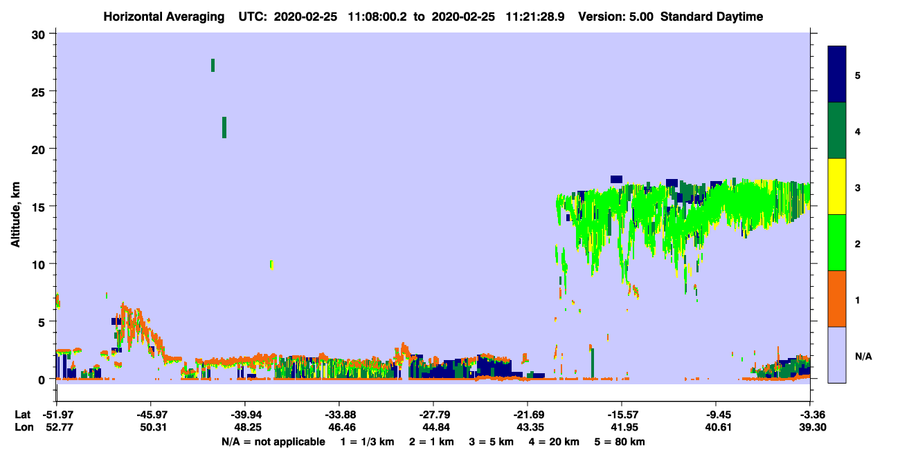900x461 pixels.
Task: Click the green feature near 27 km altitude
Action: [x=213, y=65]
